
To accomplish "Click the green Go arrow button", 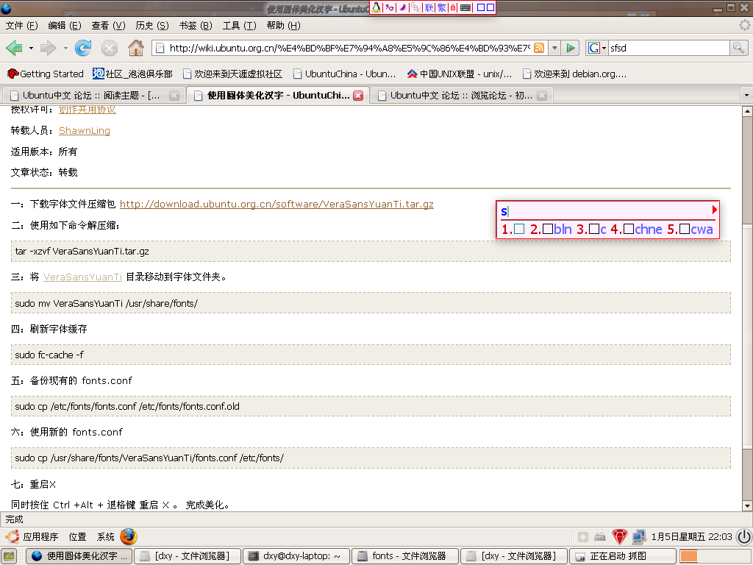I will click(570, 48).
